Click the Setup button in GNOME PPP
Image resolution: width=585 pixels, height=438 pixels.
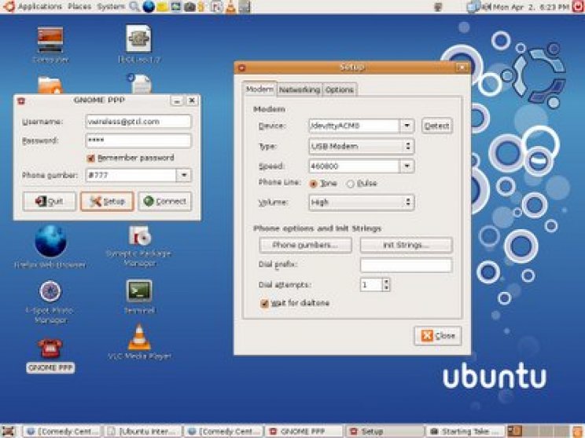point(107,202)
